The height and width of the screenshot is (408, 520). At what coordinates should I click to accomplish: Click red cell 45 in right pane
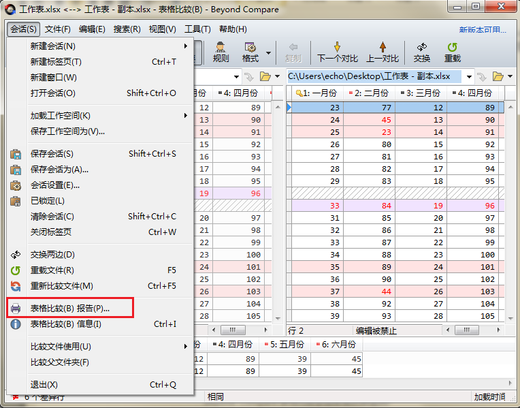369,120
